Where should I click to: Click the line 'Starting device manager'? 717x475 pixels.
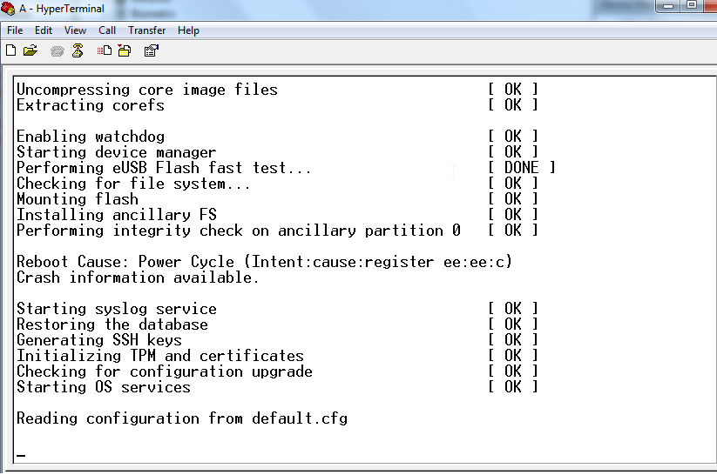point(117,152)
